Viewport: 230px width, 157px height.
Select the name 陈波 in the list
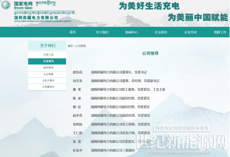pyautogui.click(x=77, y=98)
